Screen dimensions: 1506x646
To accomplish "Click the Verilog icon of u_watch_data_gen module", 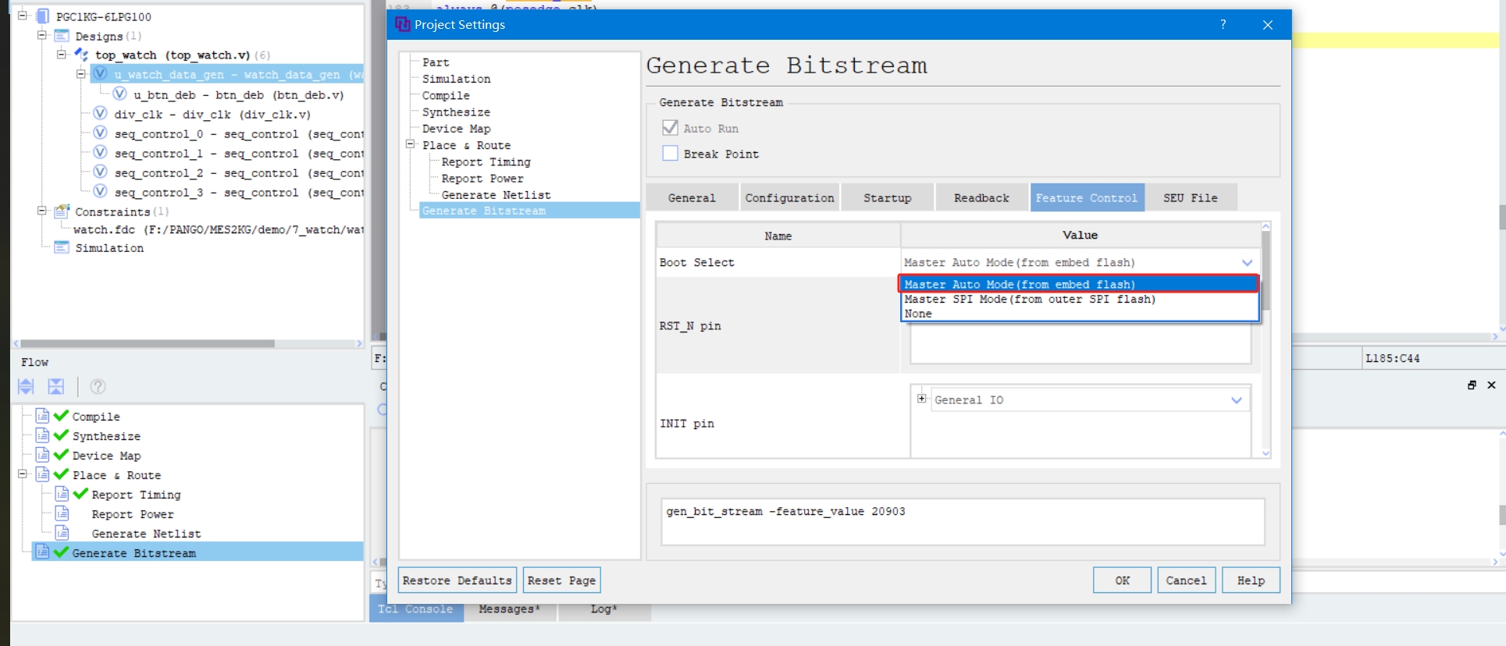I will [100, 74].
